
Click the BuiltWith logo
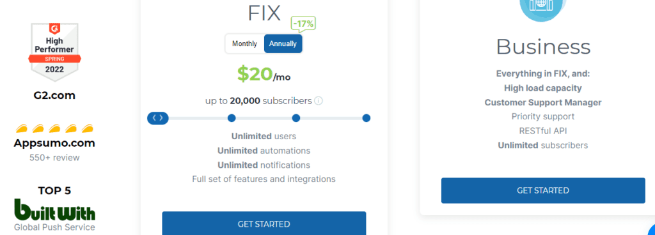pos(55,209)
